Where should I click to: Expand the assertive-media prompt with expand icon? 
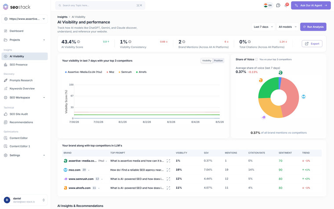coord(168,161)
